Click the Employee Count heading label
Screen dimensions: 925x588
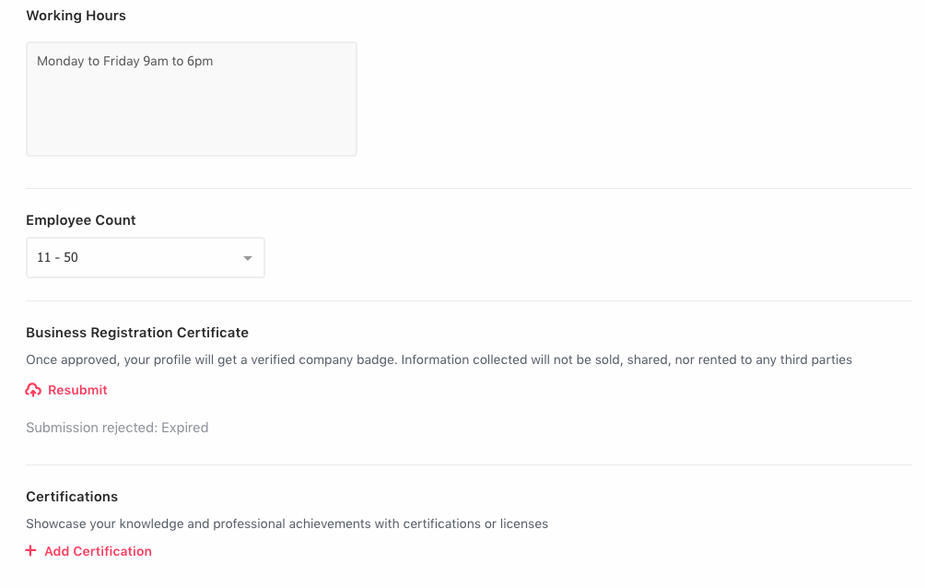81,220
